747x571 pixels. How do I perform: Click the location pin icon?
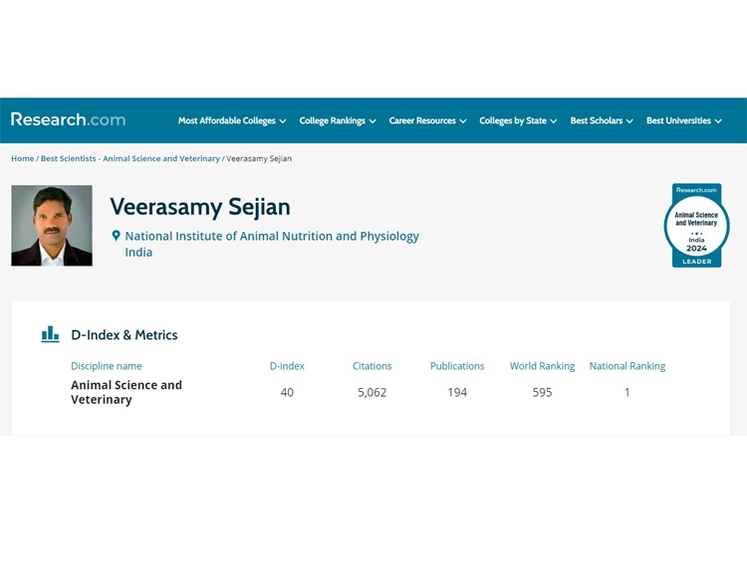pos(116,236)
